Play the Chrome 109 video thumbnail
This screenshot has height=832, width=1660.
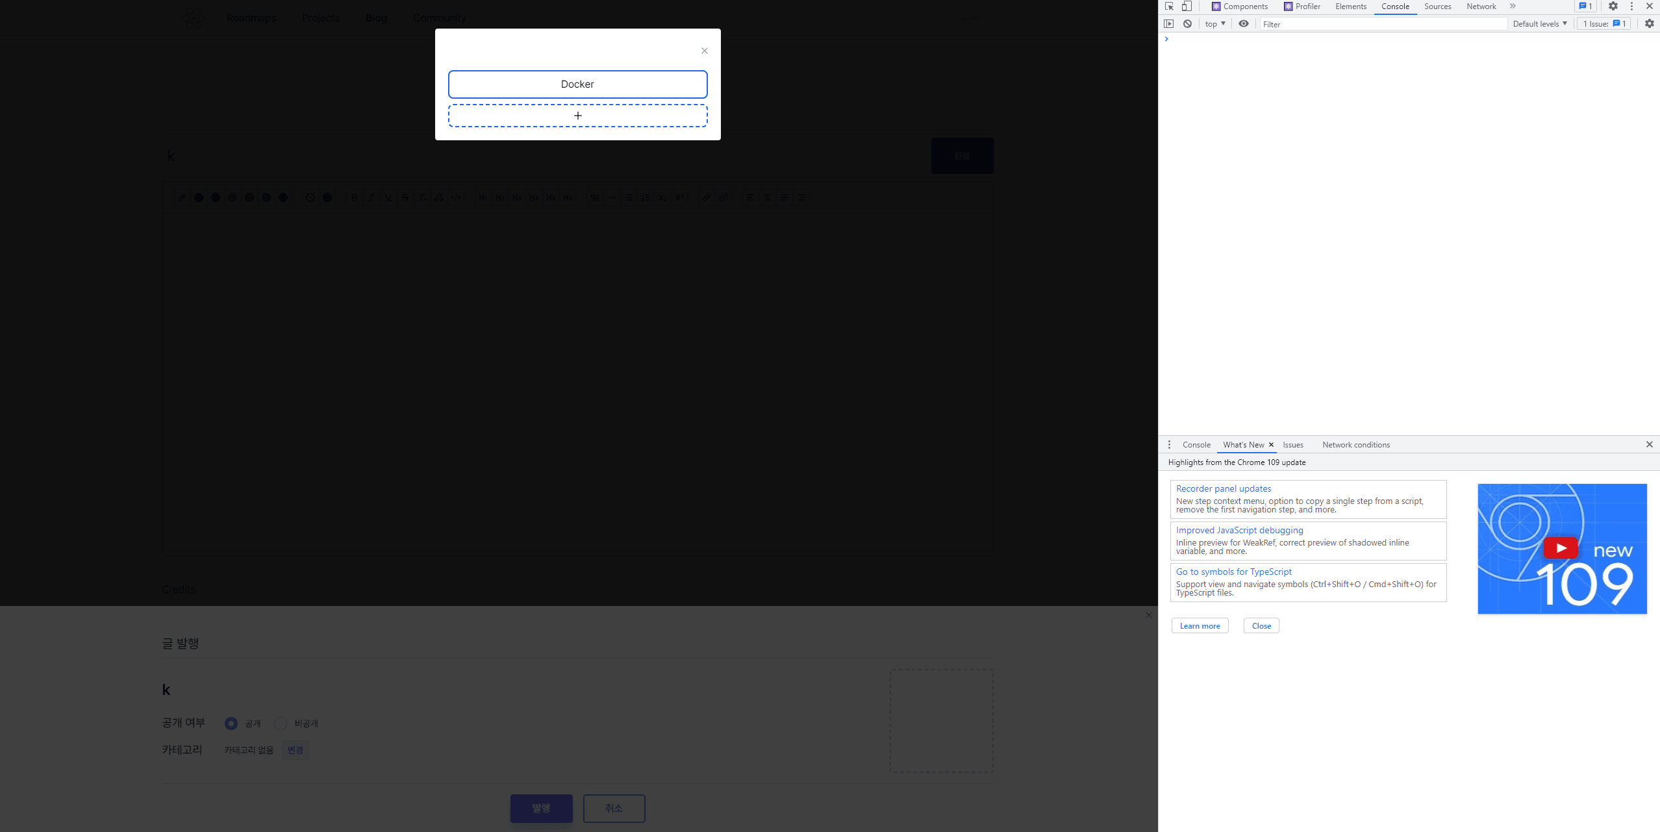[1561, 548]
